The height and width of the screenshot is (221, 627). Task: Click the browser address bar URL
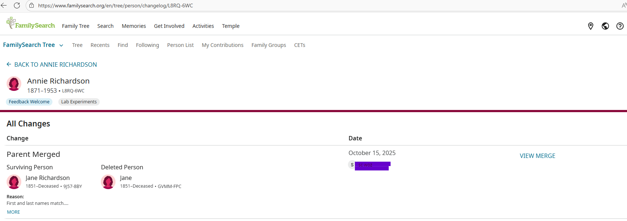[115, 5]
